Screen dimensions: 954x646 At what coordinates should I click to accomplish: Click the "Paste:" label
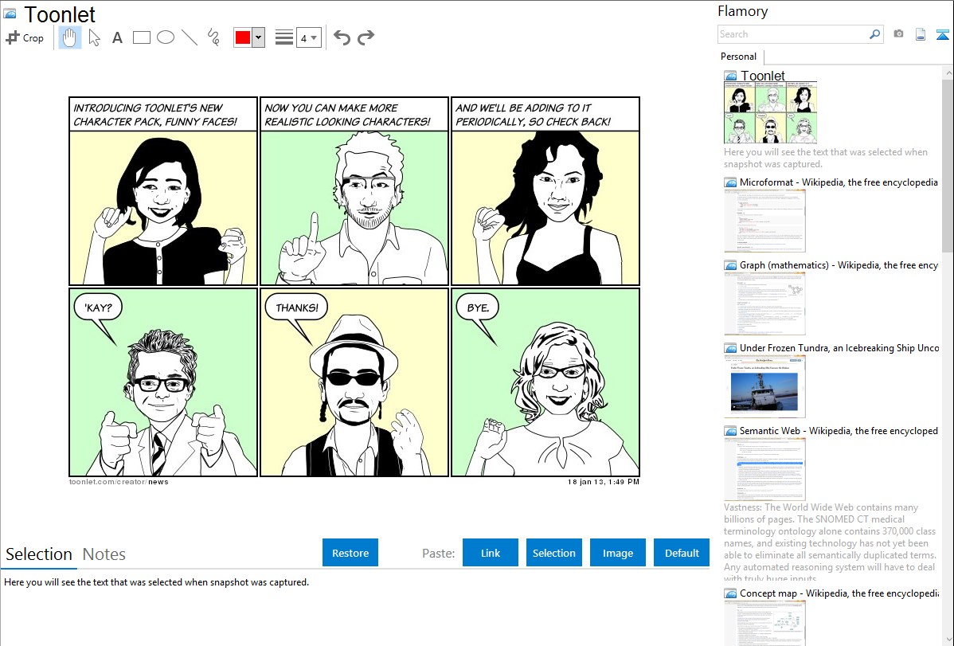(439, 554)
